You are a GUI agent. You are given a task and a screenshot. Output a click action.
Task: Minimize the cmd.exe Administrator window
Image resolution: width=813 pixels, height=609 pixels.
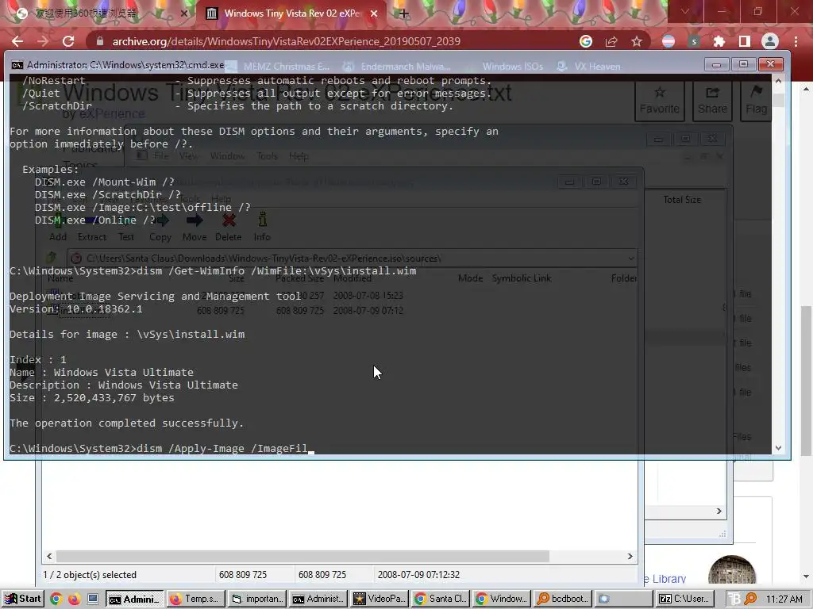tap(717, 64)
